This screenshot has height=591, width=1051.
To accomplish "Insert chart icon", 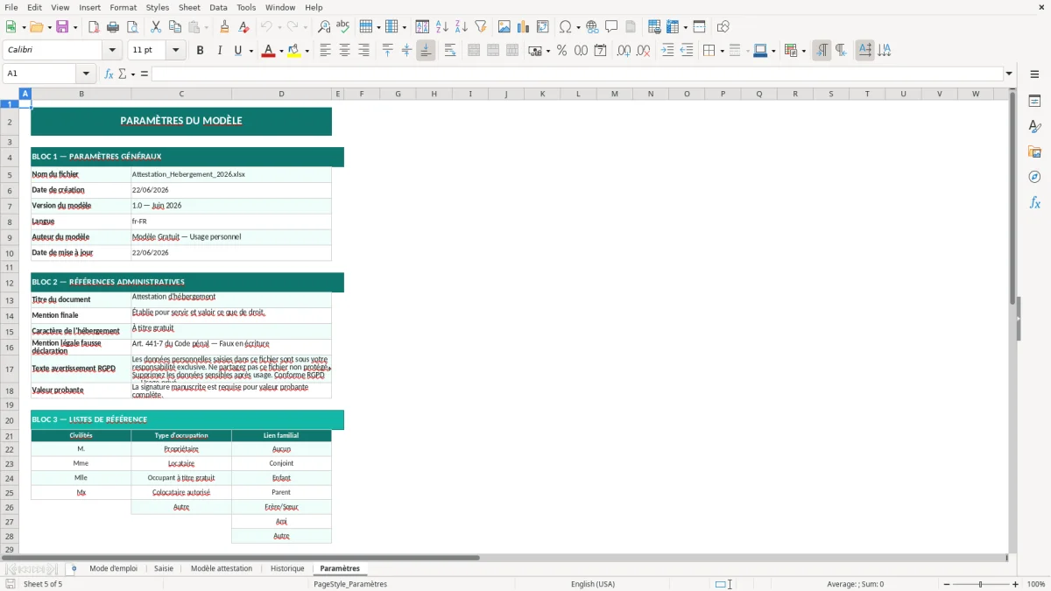I will click(x=523, y=27).
